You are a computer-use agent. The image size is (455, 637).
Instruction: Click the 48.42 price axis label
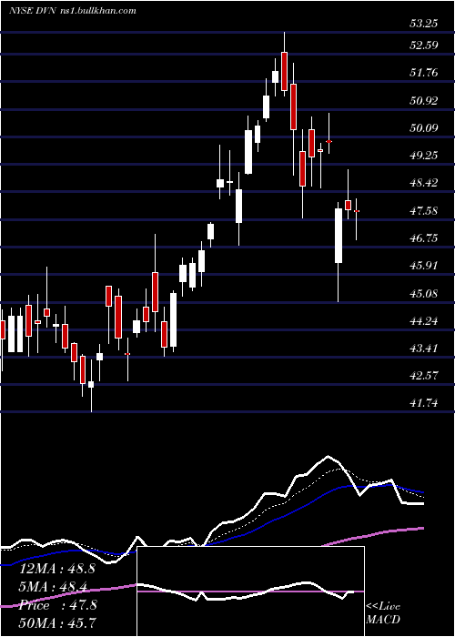pos(423,183)
